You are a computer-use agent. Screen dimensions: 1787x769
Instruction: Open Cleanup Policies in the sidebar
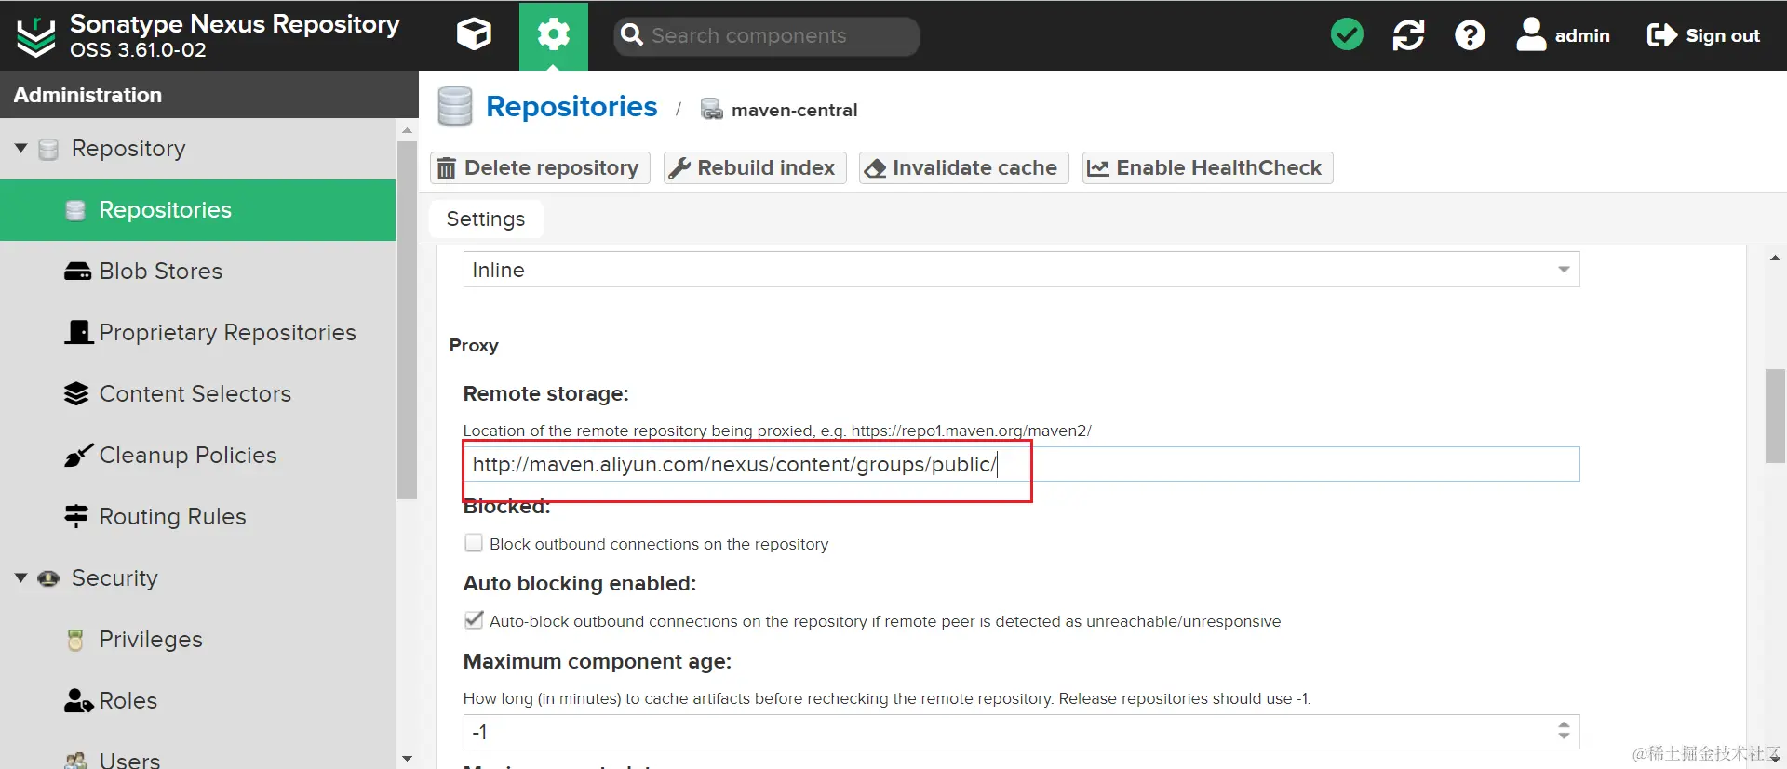197,456
